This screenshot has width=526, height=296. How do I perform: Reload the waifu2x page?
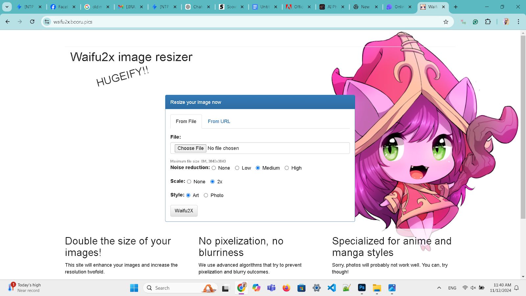tap(32, 22)
